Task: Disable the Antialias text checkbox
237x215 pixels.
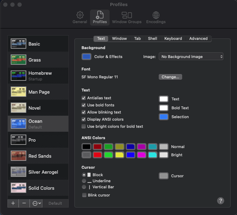Action: click(84, 98)
